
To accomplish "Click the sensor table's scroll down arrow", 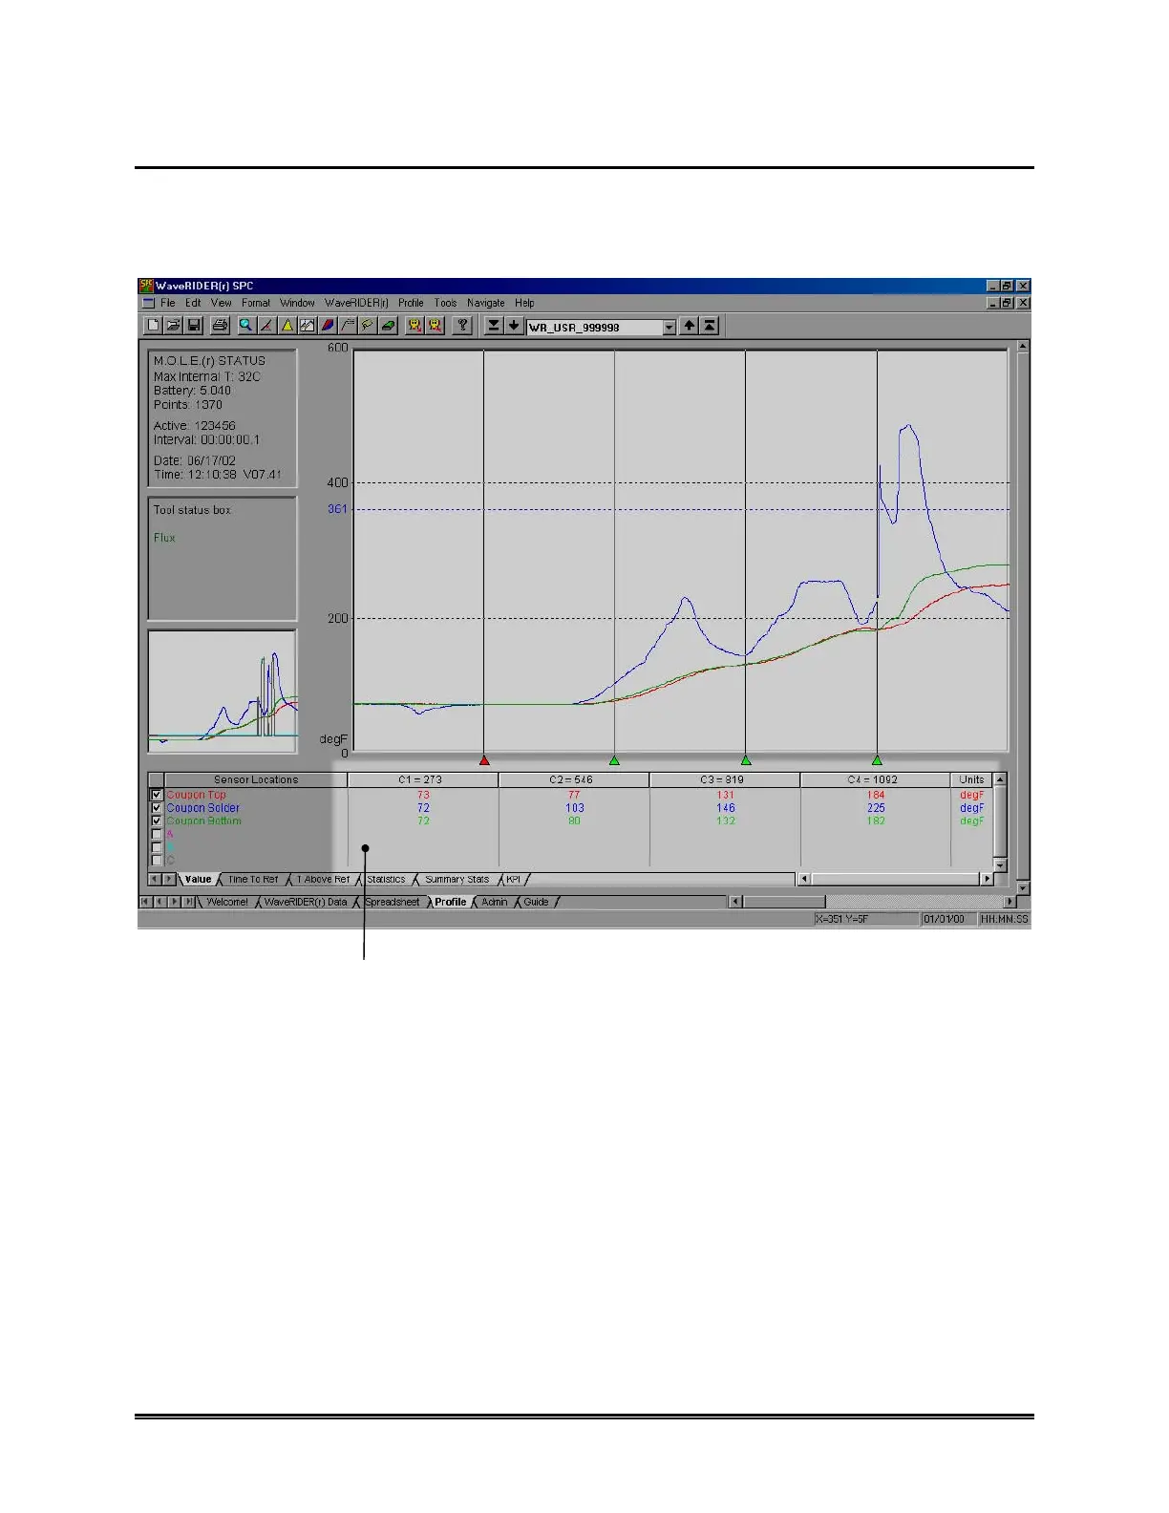I will point(1000,864).
